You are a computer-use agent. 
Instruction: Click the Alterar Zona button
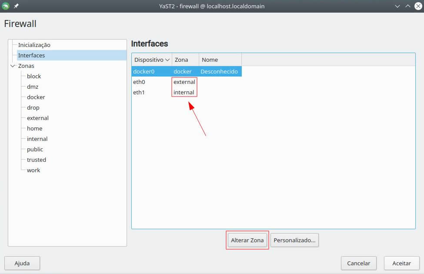click(247, 240)
